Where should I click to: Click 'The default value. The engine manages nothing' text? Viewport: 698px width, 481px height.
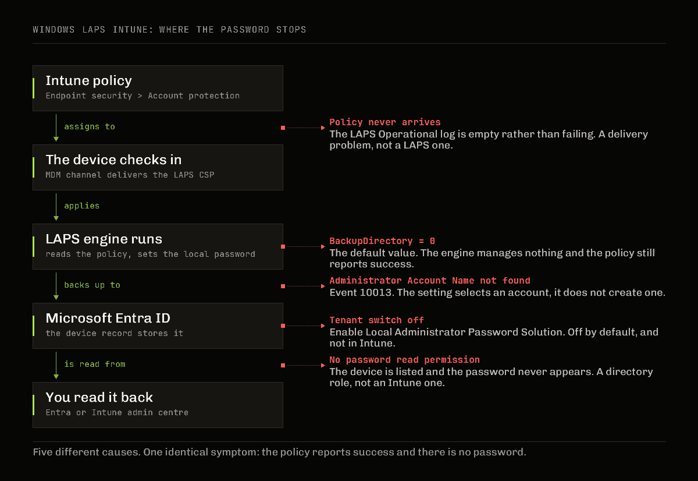(492, 259)
